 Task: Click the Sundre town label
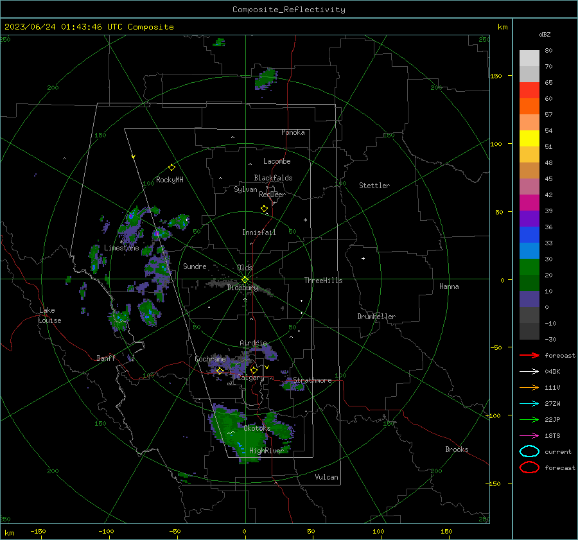point(195,266)
